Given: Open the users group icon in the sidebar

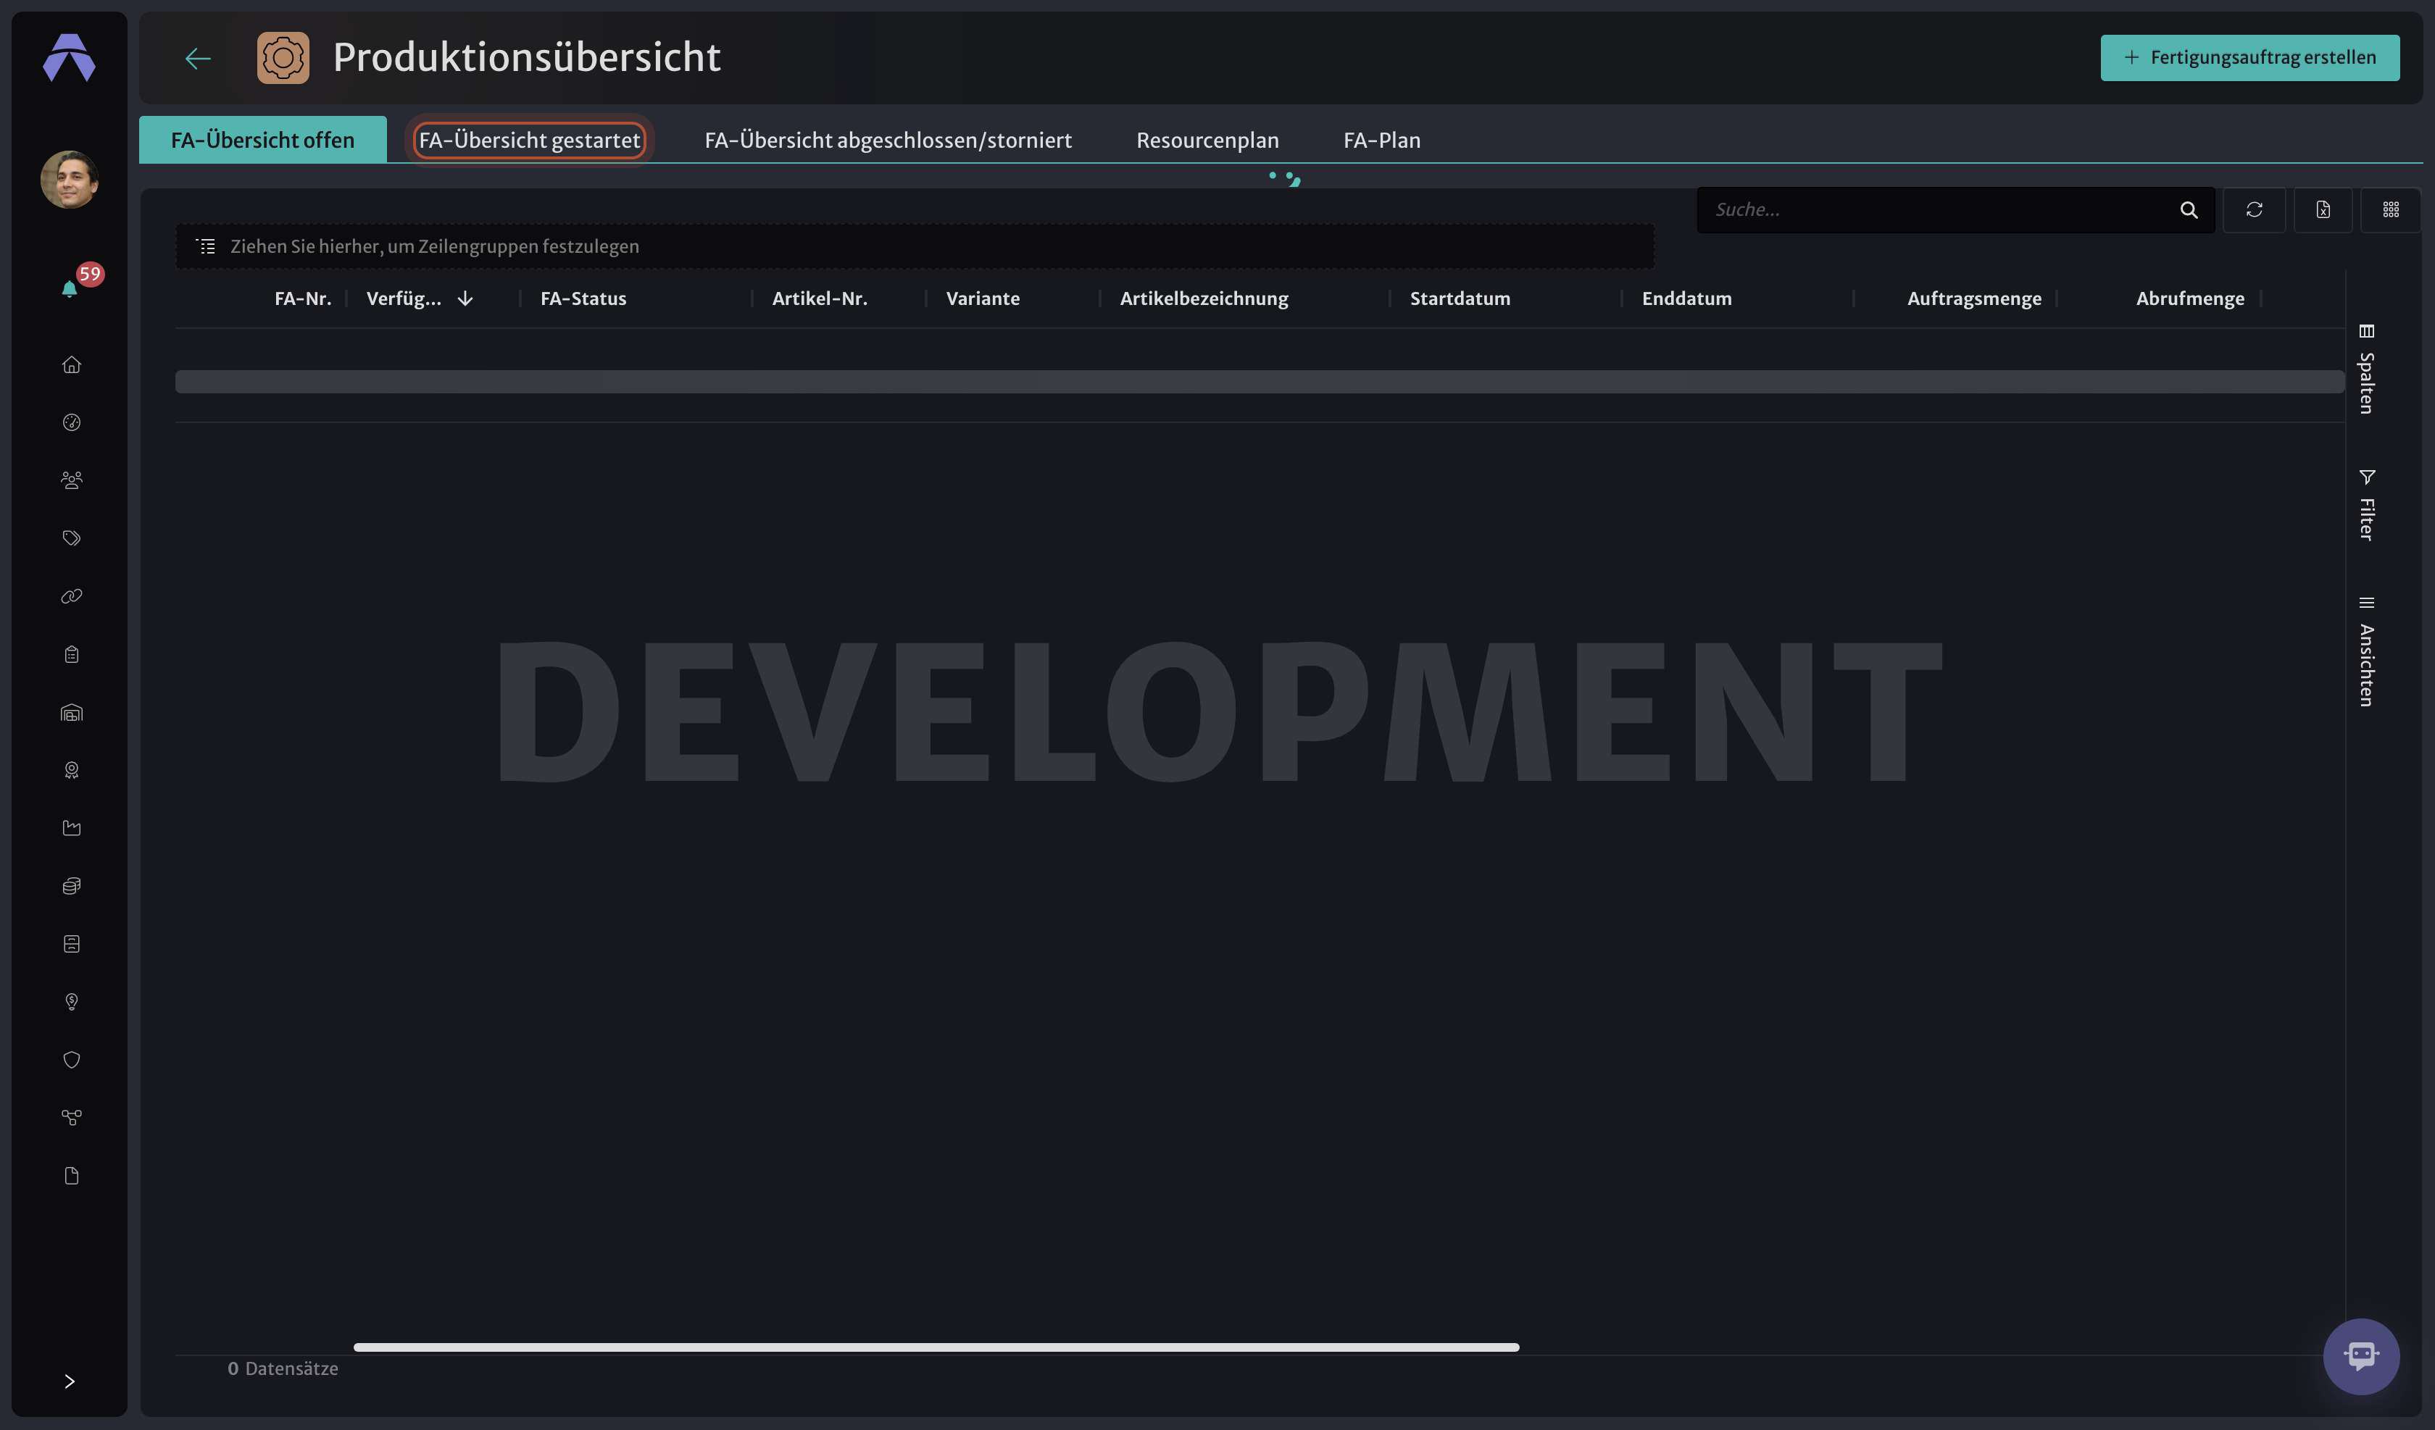Looking at the screenshot, I should pyautogui.click(x=72, y=480).
